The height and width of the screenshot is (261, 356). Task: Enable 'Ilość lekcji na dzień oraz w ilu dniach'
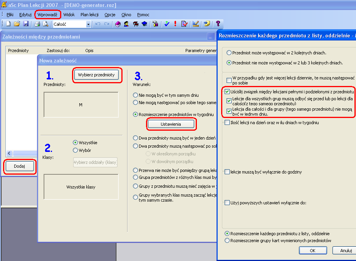[x=227, y=123]
